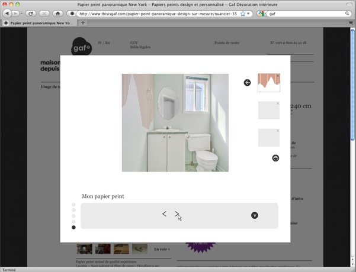Click the search field containing gaf

pos(306,14)
